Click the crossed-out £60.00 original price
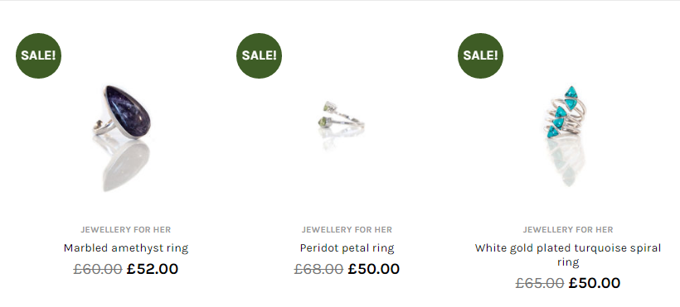680x307 pixels. [98, 269]
